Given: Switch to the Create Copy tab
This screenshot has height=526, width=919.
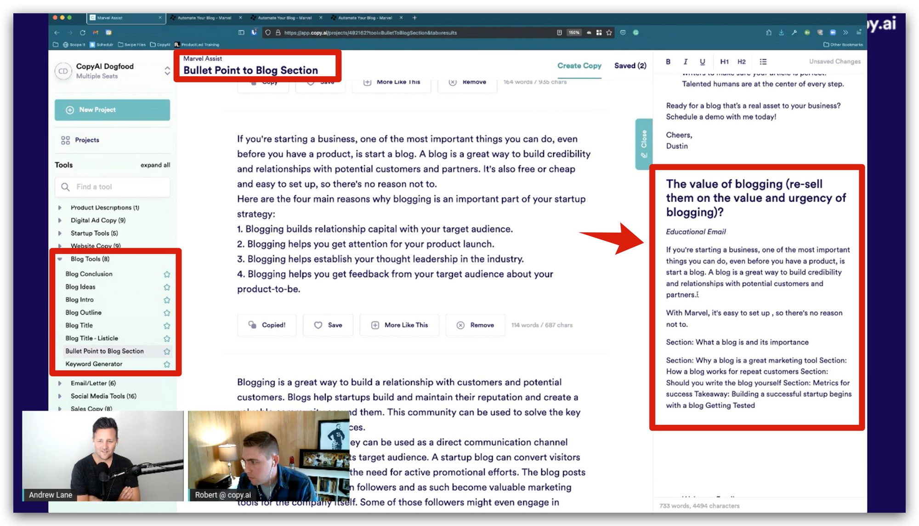Looking at the screenshot, I should pyautogui.click(x=579, y=66).
